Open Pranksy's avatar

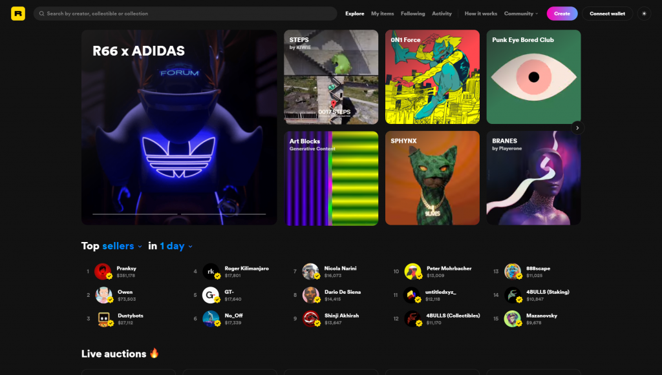[103, 271]
